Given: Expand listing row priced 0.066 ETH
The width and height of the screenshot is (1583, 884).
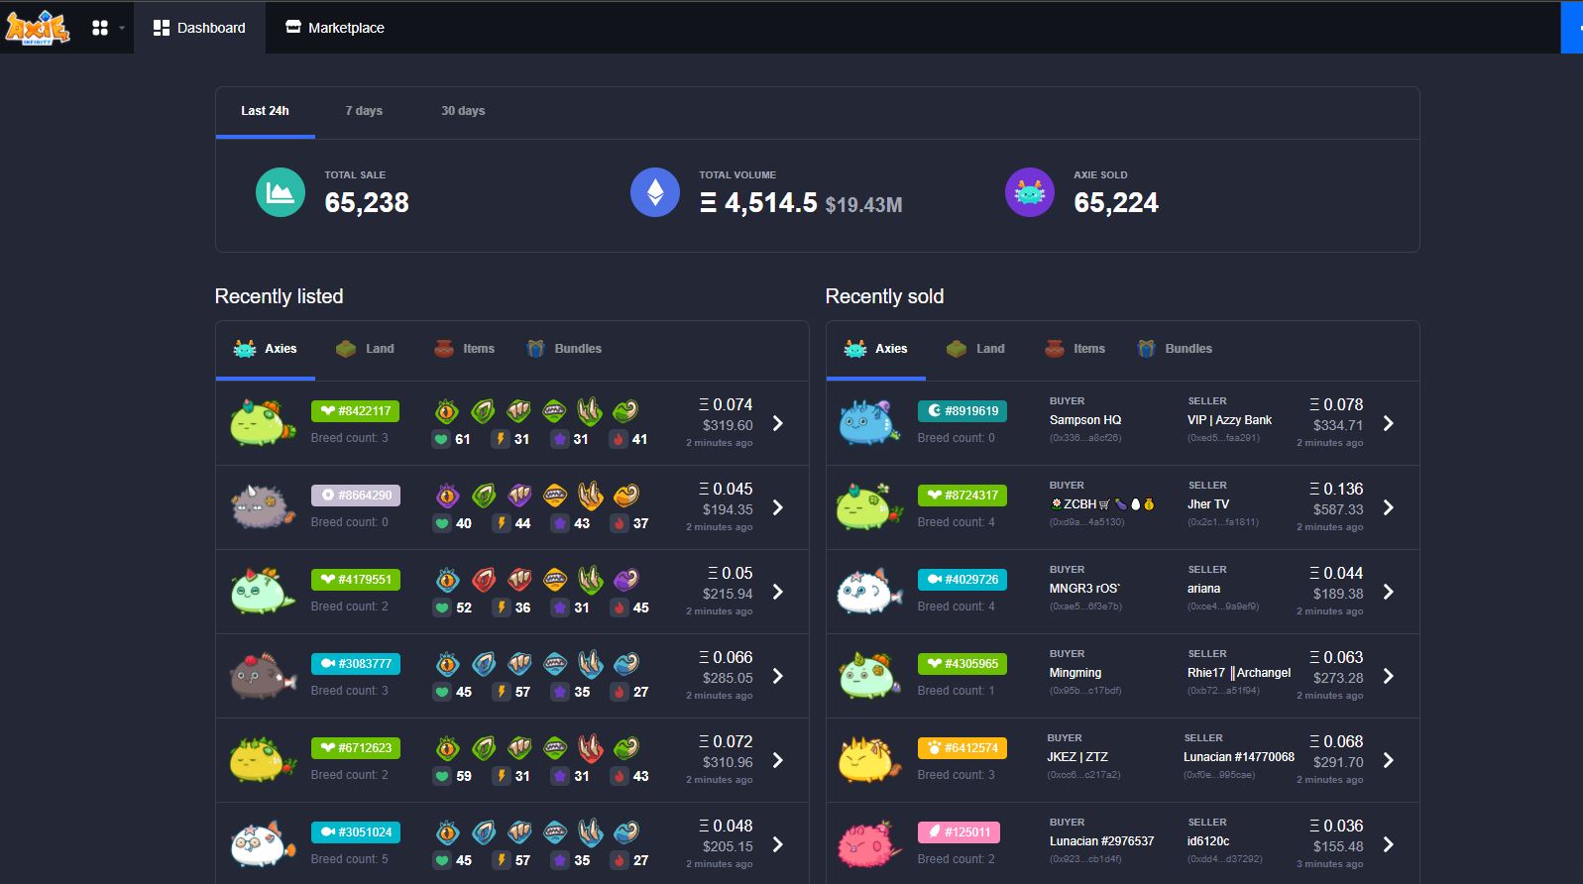Looking at the screenshot, I should (778, 676).
